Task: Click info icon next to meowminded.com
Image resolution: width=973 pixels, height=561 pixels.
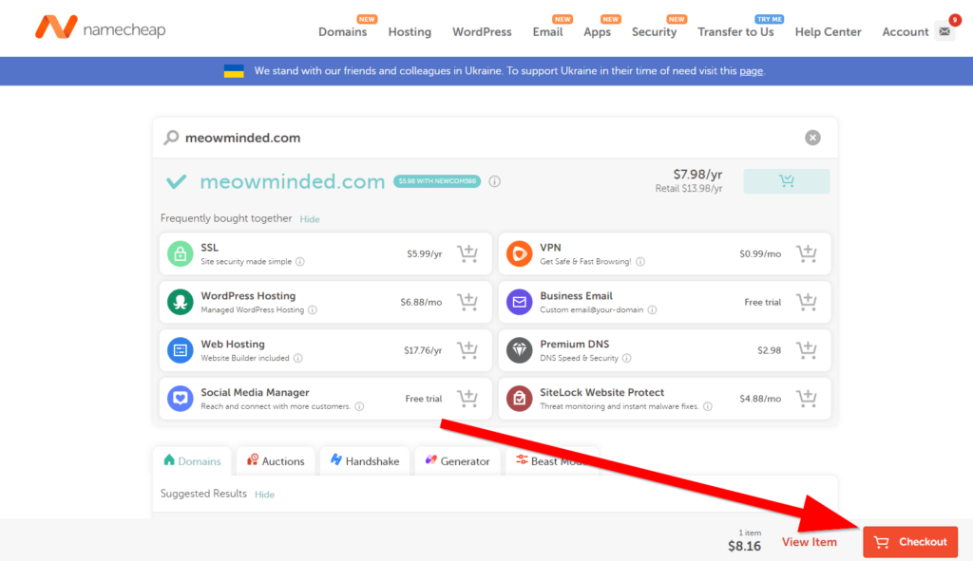Action: coord(495,182)
